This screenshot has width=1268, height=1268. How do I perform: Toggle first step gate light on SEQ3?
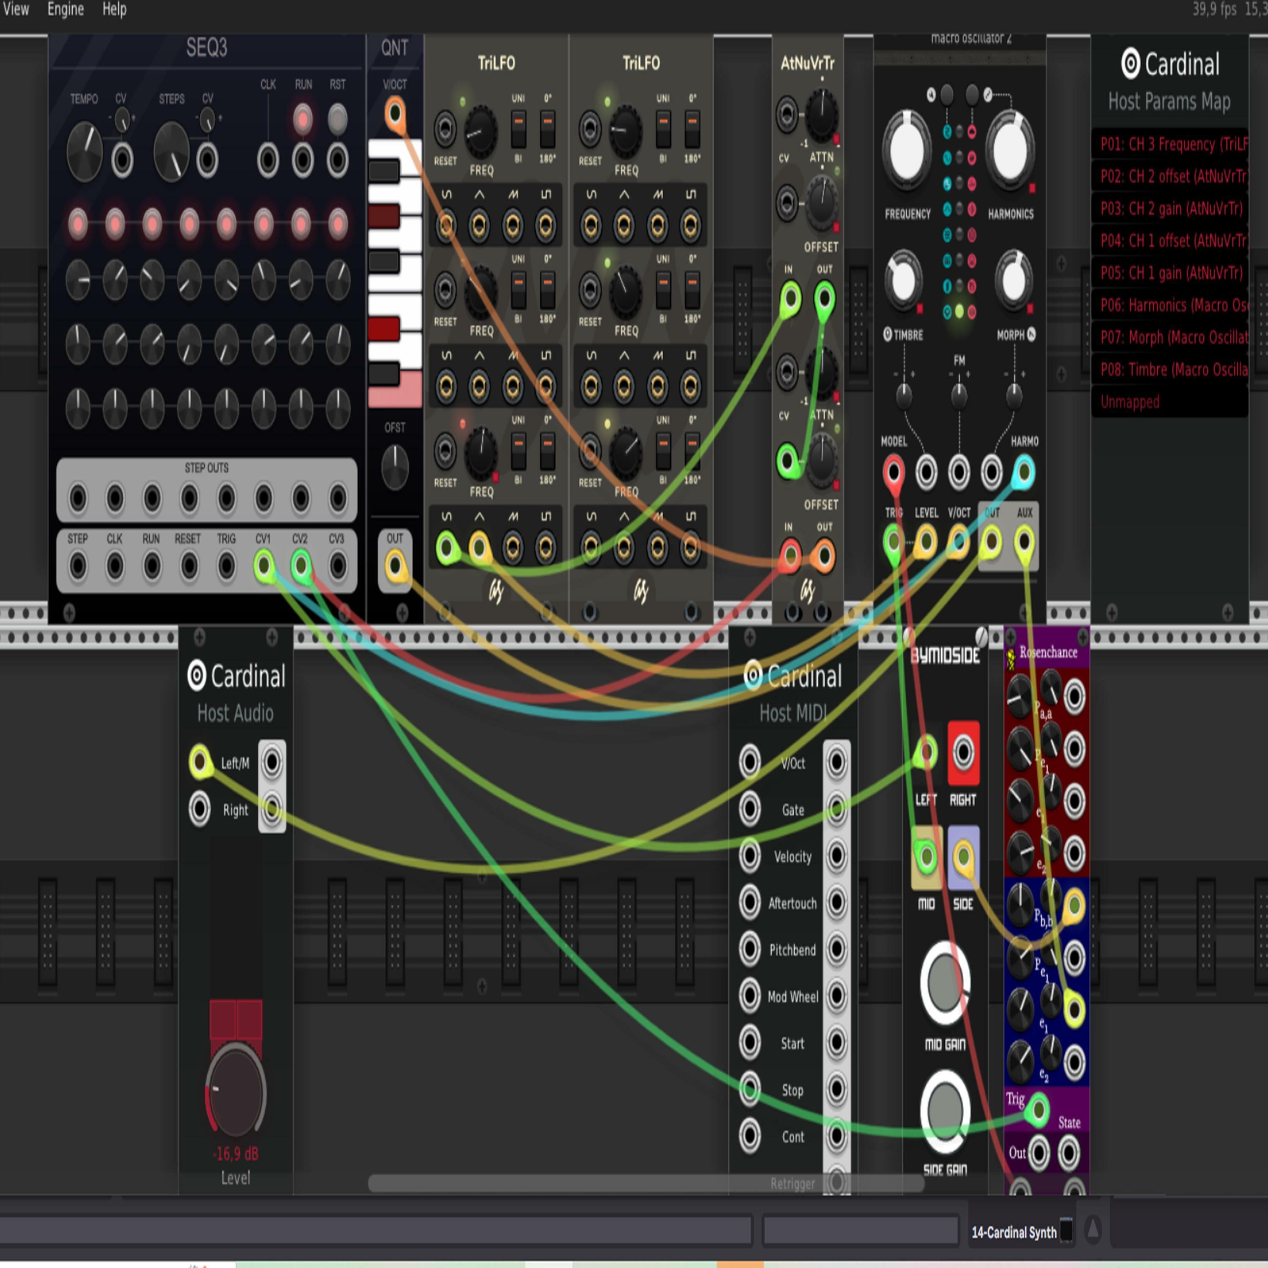pos(78,224)
